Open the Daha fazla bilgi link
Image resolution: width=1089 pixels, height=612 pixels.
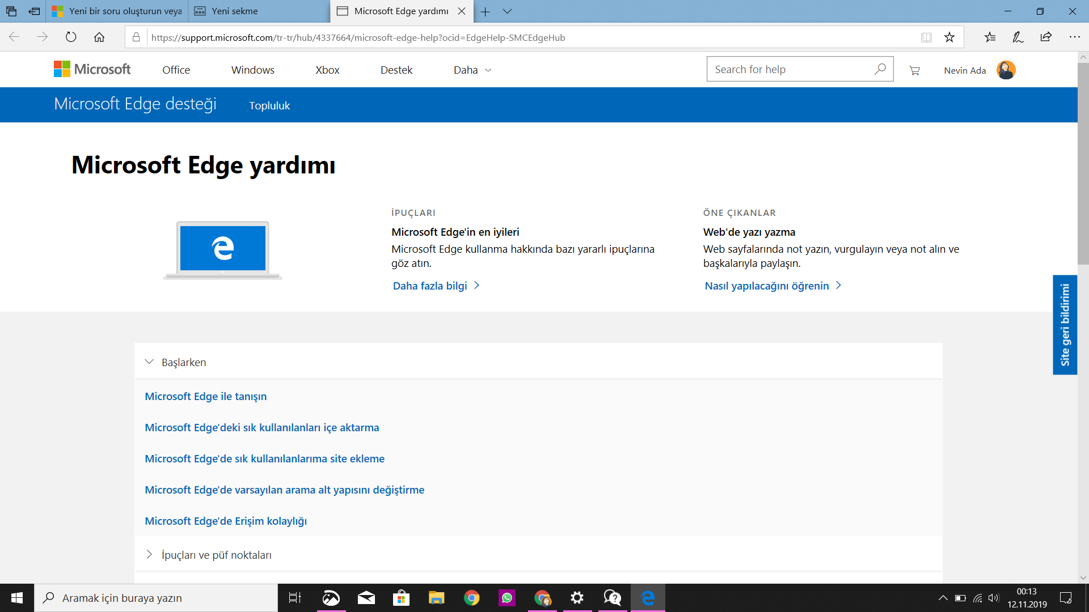tap(436, 286)
